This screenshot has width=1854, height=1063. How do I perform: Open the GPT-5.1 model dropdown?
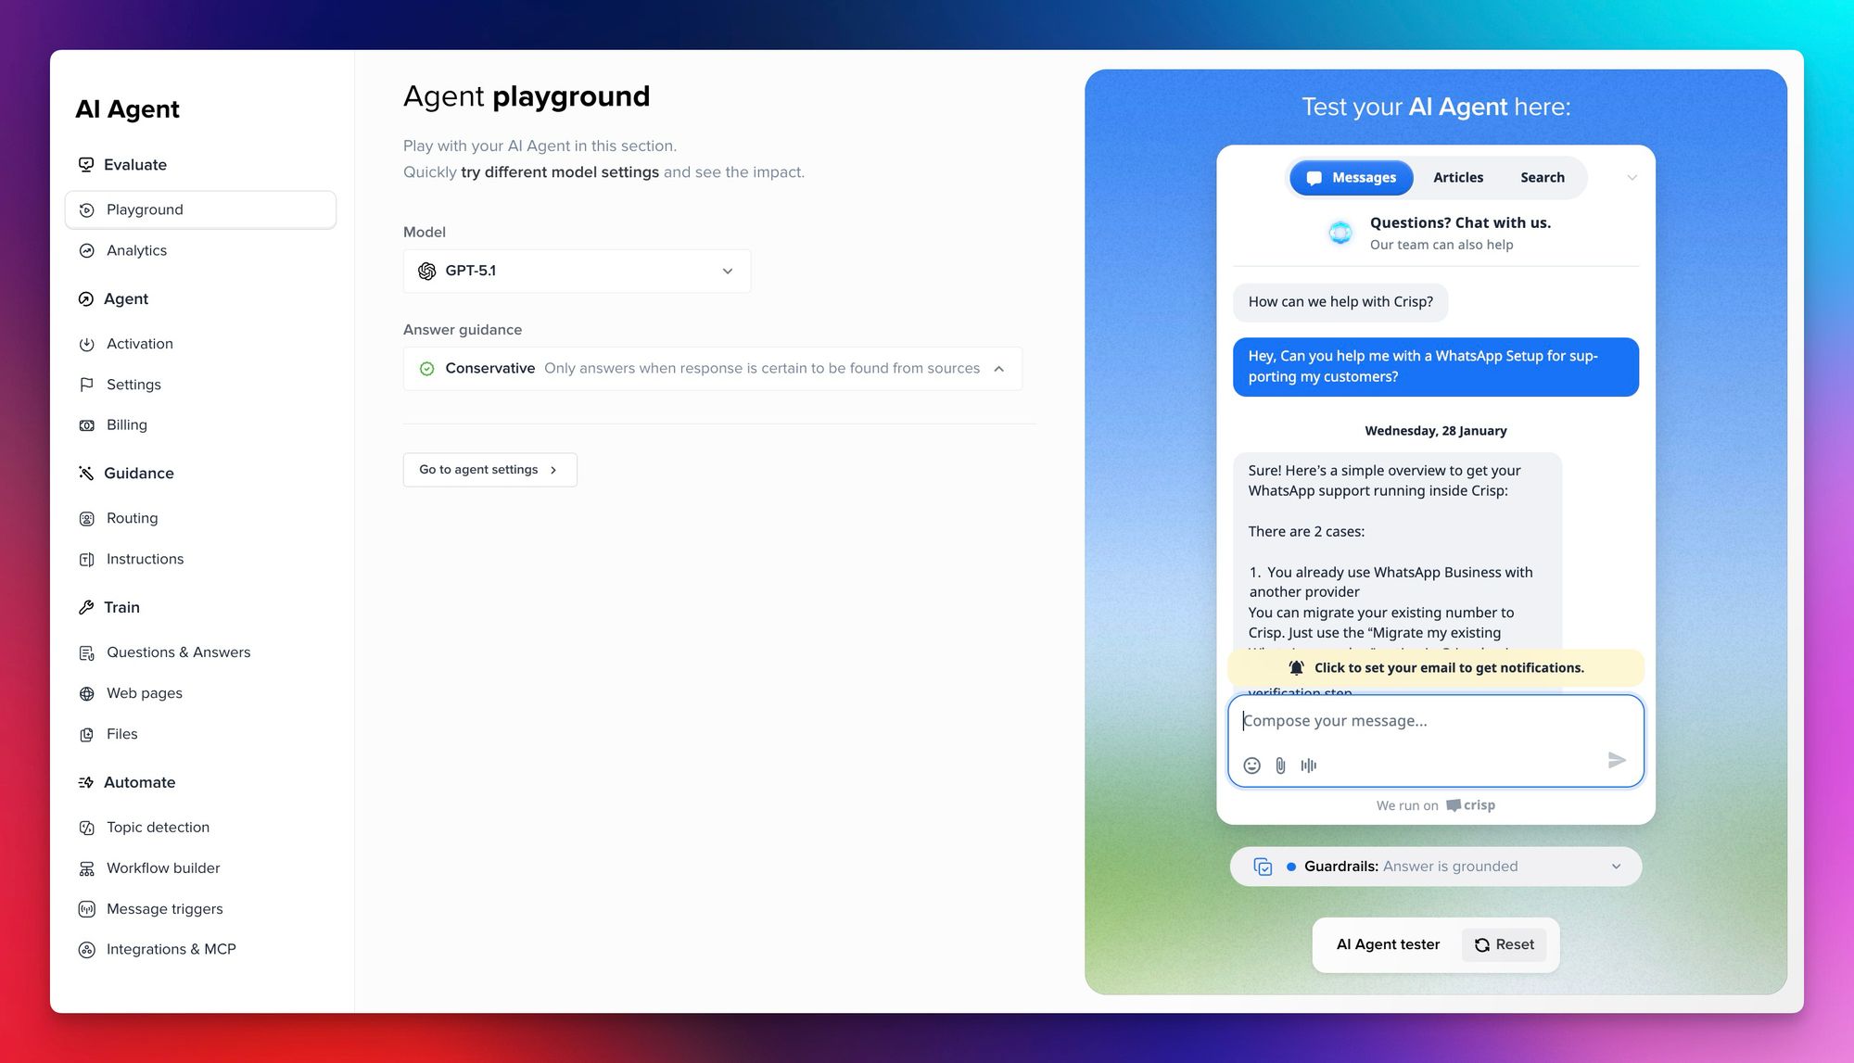point(577,272)
